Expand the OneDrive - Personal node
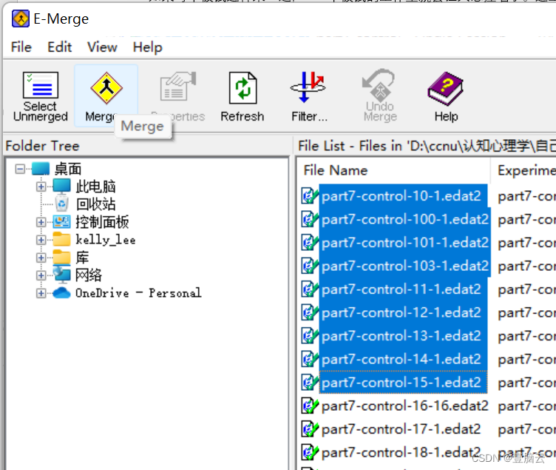This screenshot has height=470, width=556. (x=41, y=293)
